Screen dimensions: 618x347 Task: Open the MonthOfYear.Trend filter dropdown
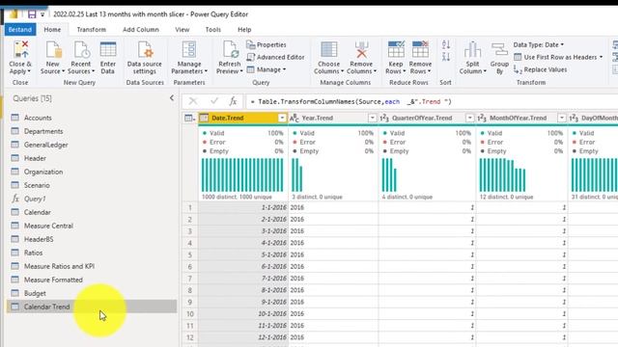pyautogui.click(x=562, y=118)
